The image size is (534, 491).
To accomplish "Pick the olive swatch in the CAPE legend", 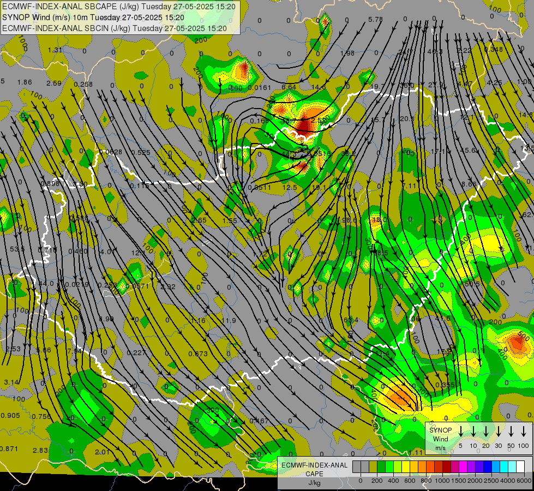I will [373, 467].
